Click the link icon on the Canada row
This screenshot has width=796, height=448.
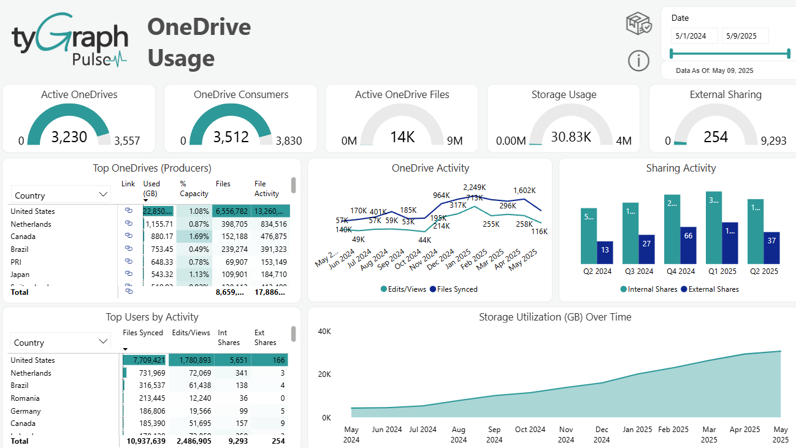128,237
